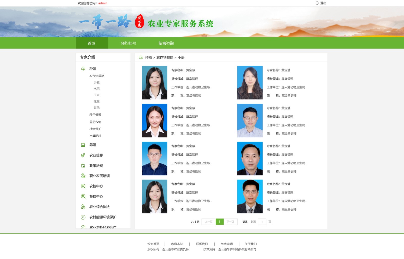Expand the 园艺作物 tree category
The height and width of the screenshot is (259, 404).
pos(95,122)
